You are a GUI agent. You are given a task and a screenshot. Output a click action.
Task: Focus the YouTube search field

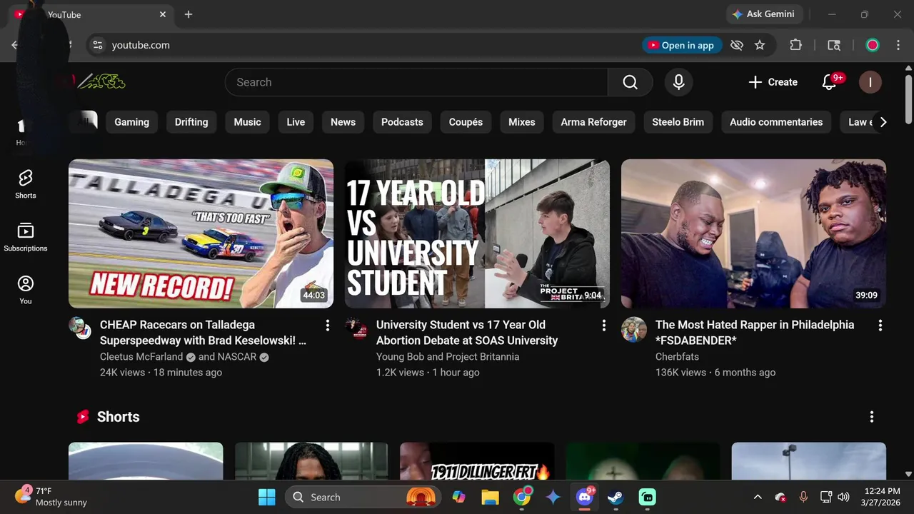pyautogui.click(x=416, y=82)
